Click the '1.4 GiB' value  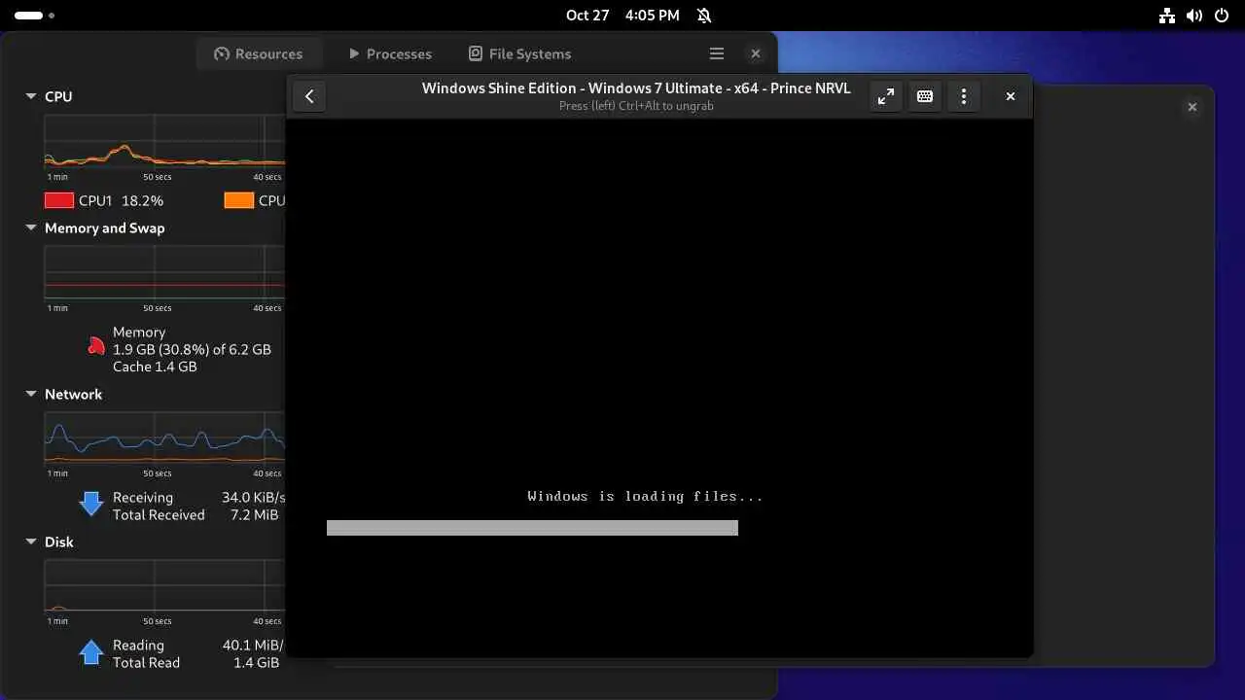click(x=256, y=663)
